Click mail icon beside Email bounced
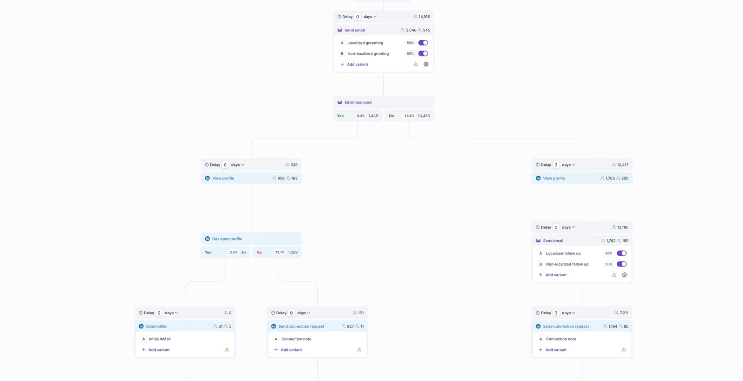This screenshot has height=381, width=743. click(x=340, y=102)
